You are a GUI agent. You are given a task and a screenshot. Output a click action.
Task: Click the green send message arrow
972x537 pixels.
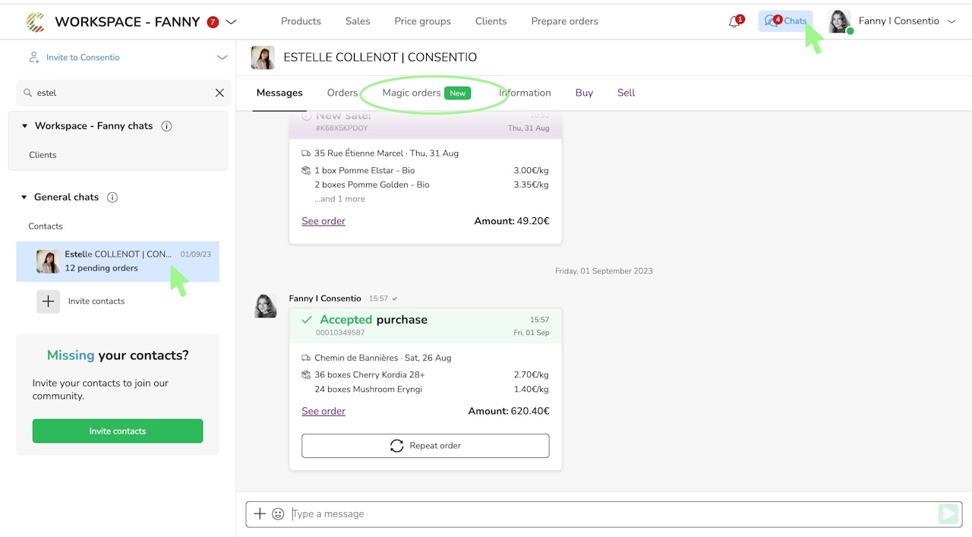[948, 514]
